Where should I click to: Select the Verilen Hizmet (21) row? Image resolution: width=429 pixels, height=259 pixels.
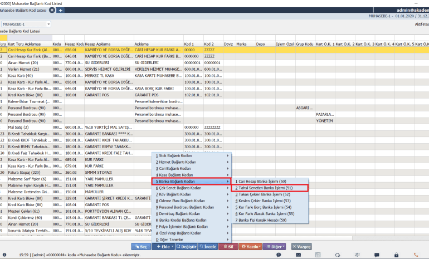(x=214, y=69)
